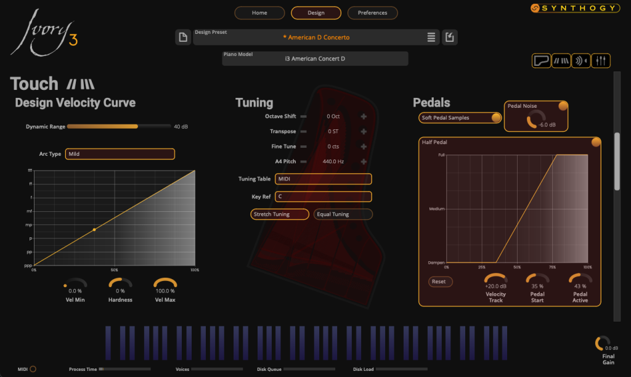Go to the Home tab

259,13
